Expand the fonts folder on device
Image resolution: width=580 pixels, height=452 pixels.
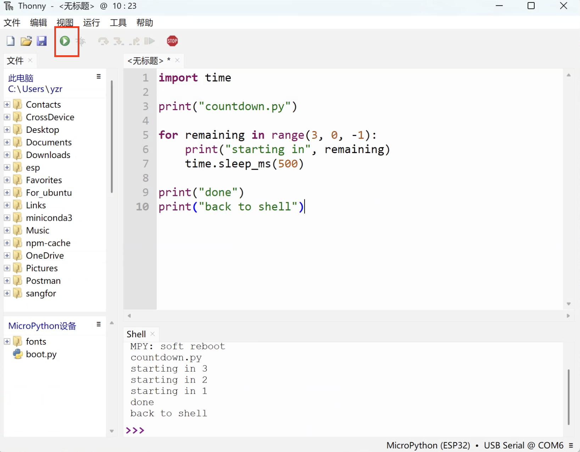(x=7, y=341)
